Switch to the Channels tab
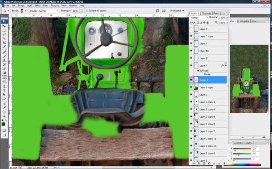The image size is (272, 169). 206,13
